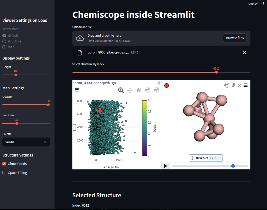Viewport: 267px width, 210px height.
Task: Disable the Show Bonds checkbox
Action: [x=4, y=164]
